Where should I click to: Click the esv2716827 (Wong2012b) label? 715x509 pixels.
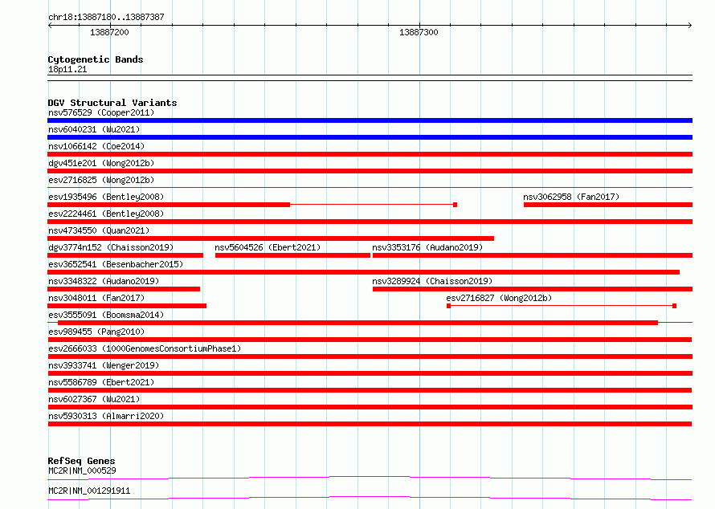pos(499,298)
